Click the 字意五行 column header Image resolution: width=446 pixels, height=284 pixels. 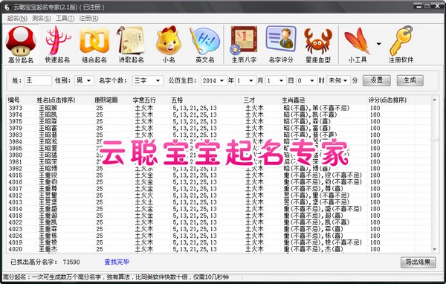144,100
